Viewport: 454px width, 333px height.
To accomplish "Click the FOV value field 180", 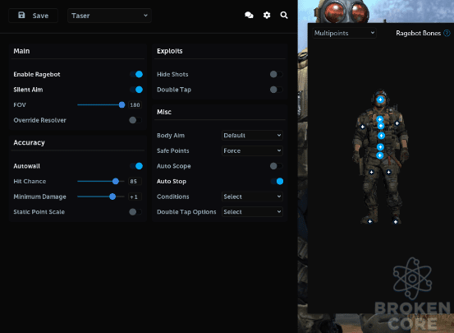I will (x=135, y=105).
